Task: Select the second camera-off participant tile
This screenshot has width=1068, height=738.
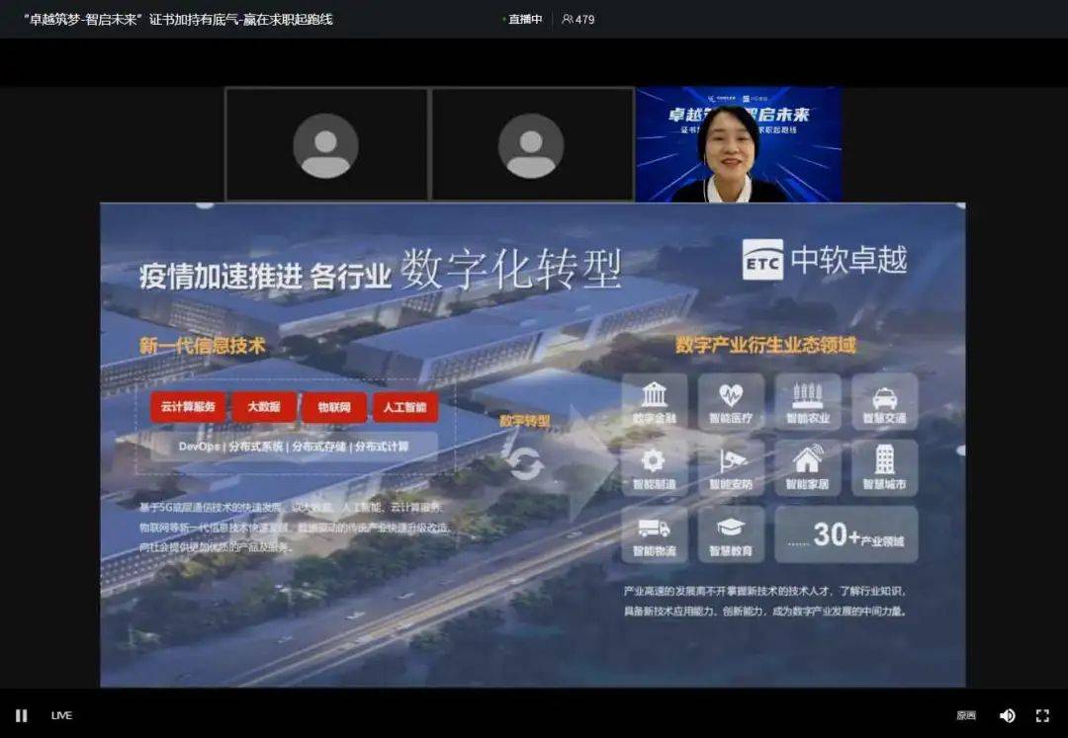Action: pos(532,144)
